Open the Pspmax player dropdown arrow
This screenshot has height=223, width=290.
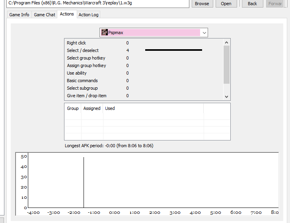pyautogui.click(x=204, y=33)
